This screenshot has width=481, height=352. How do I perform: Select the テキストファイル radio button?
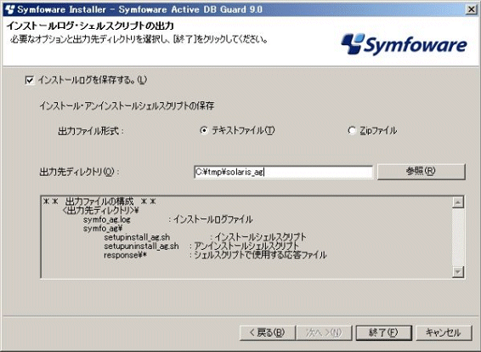[x=203, y=131]
